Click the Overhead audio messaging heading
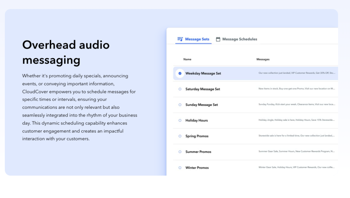350x198 pixels. tap(66, 52)
